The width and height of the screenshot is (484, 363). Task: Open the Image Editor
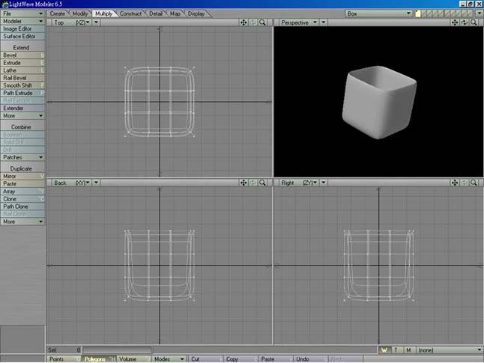(22, 28)
